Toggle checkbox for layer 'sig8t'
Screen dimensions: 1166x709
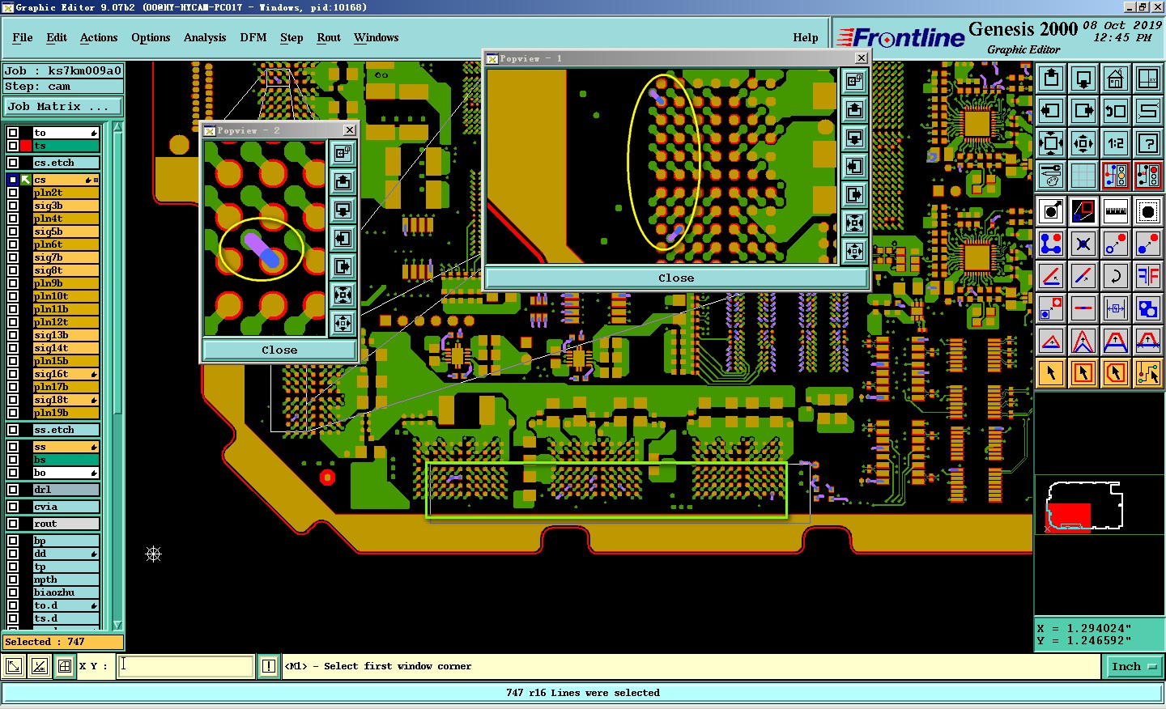coord(13,270)
